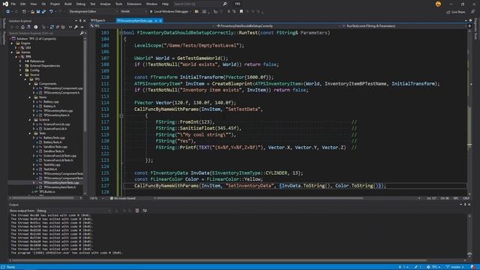Image resolution: width=480 pixels, height=270 pixels.
Task: Toggle word wrap in the Output panel
Action: (145, 211)
